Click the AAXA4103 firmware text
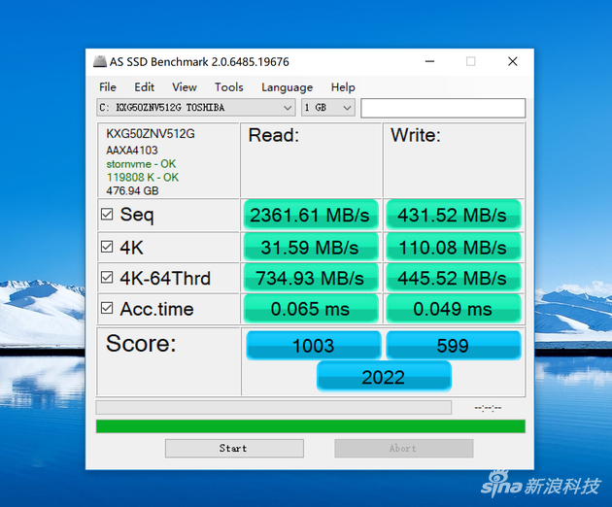Screen dimensions: 612x507 (x=132, y=151)
